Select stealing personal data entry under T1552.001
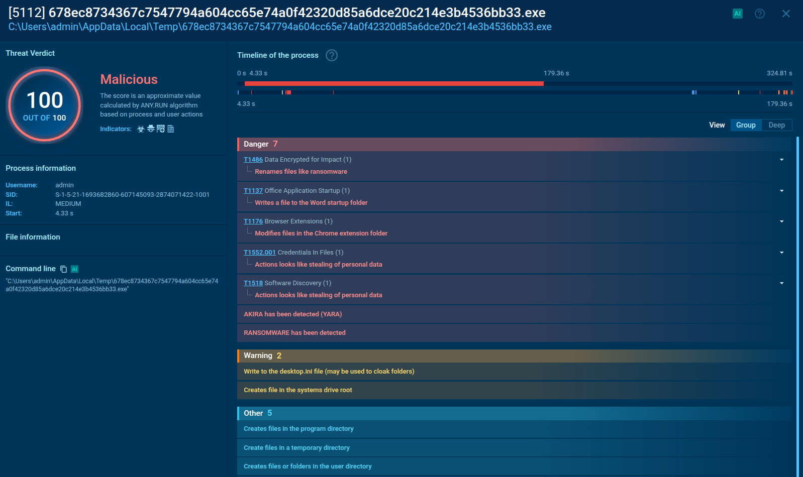 coord(319,265)
